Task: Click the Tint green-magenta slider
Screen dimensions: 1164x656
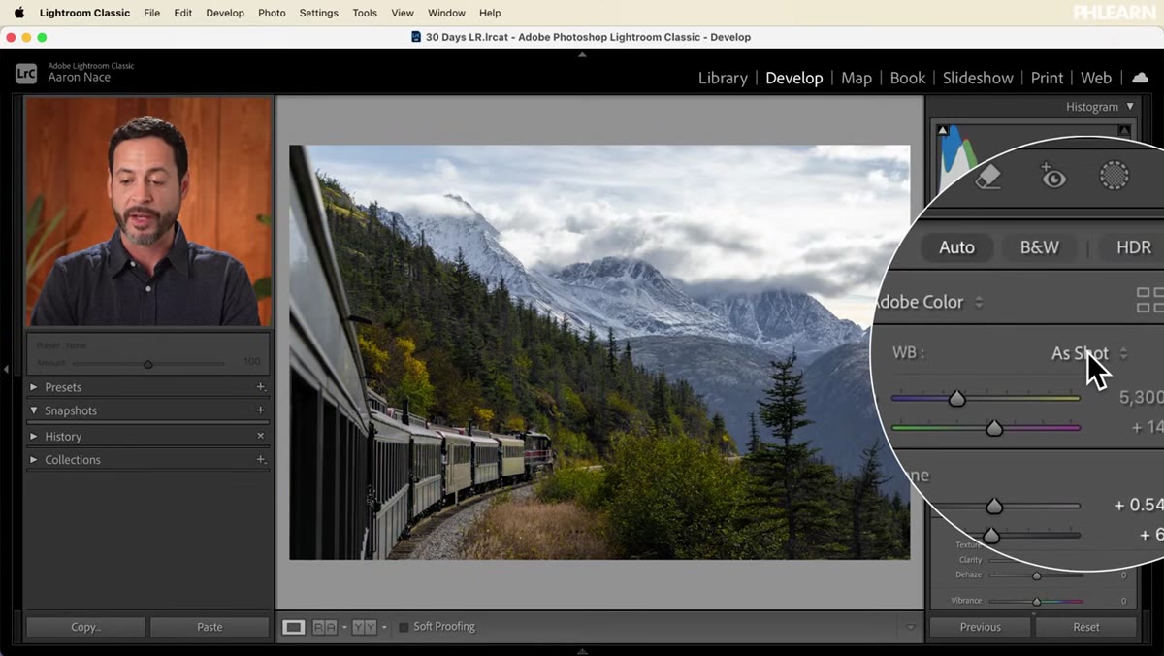Action: click(x=986, y=427)
